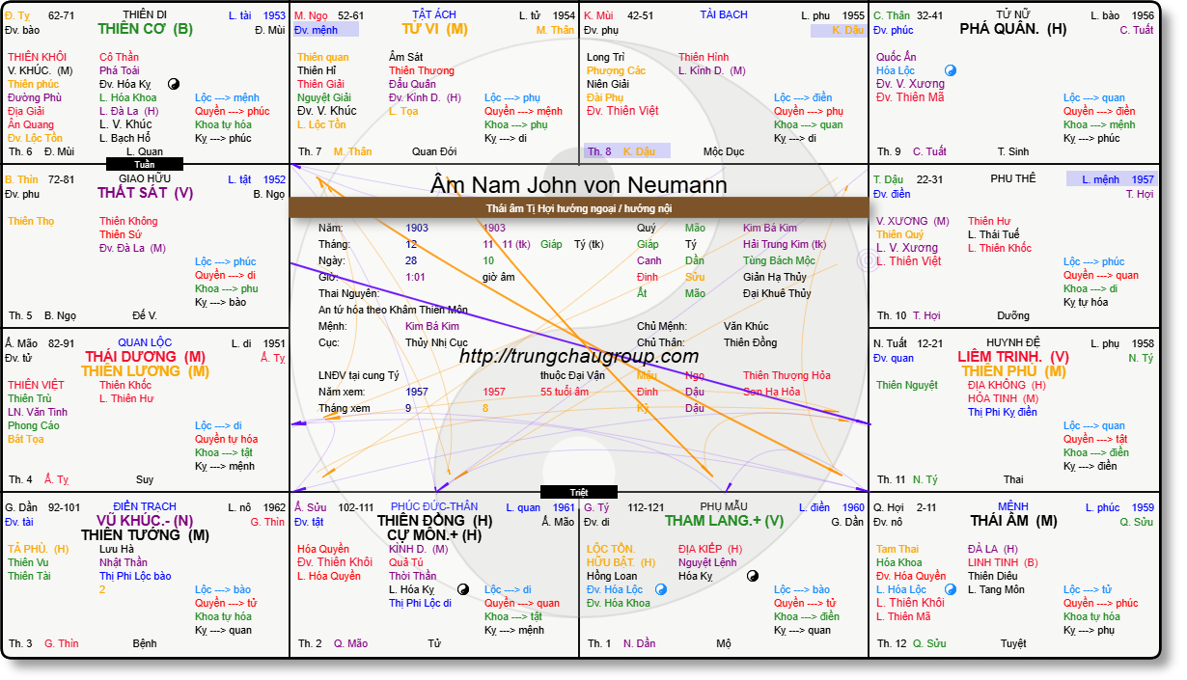The height and width of the screenshot is (680, 1187).
Task: Select the highlighted Đv. mệnh label
Action: (325, 30)
